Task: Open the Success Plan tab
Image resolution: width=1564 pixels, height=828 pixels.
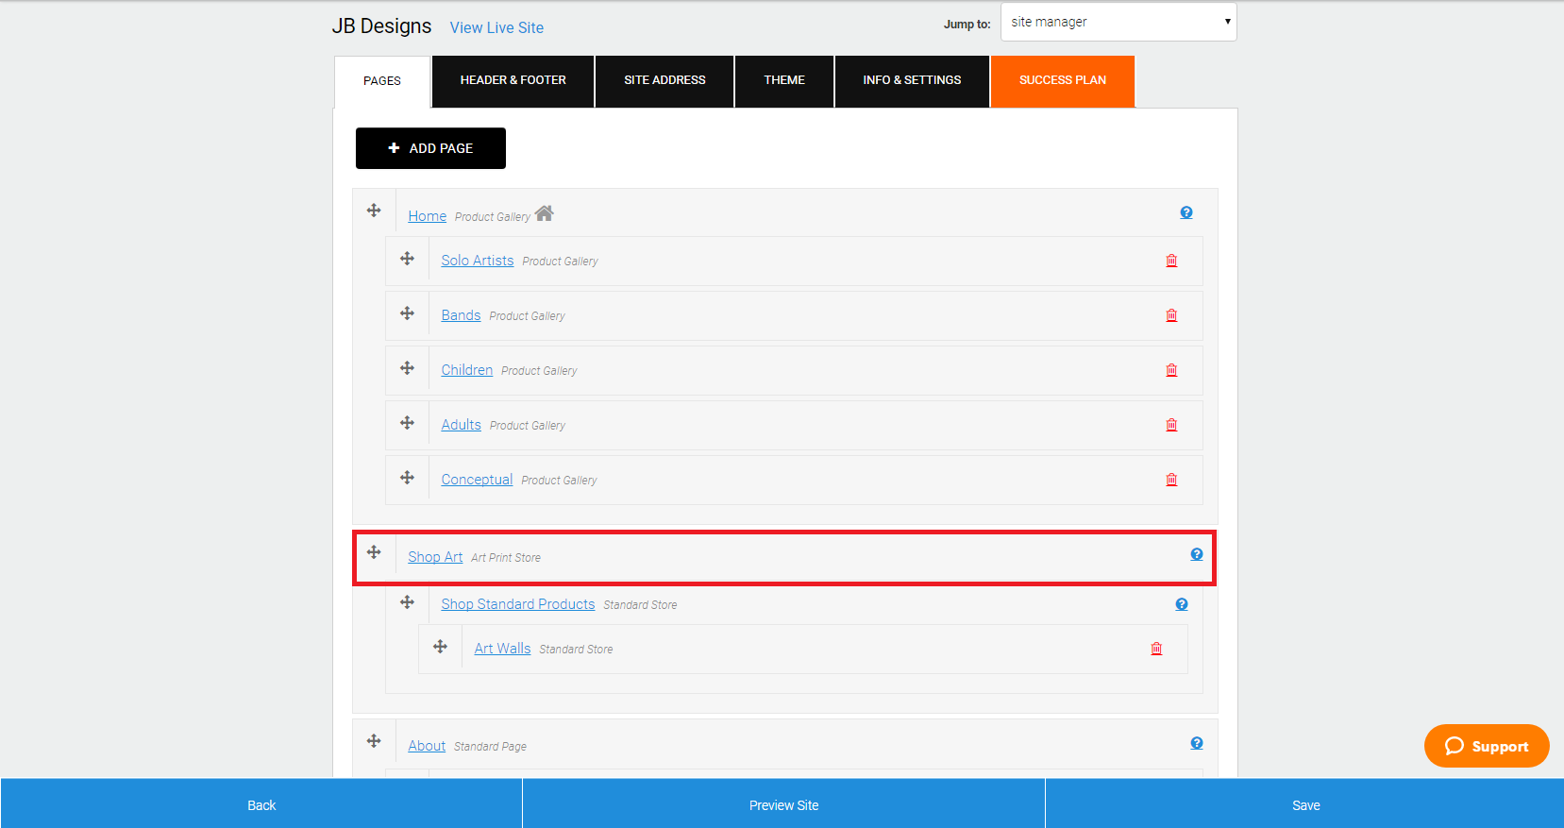Action: (1063, 81)
